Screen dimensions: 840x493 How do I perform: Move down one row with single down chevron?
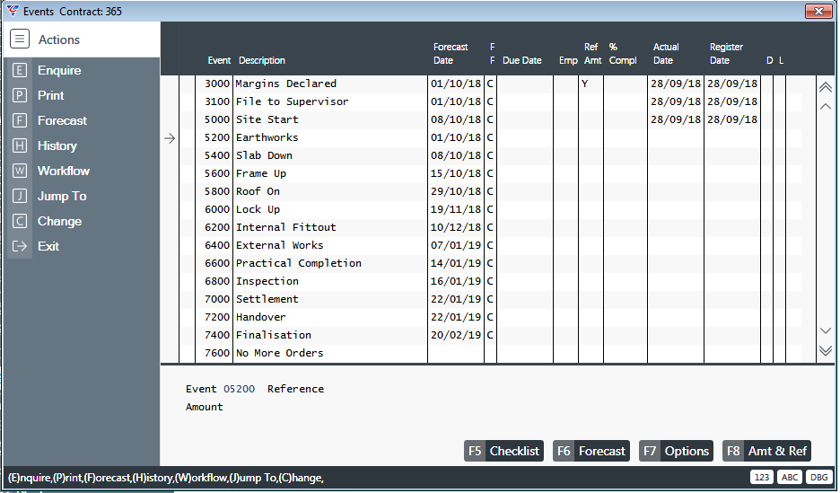point(826,330)
